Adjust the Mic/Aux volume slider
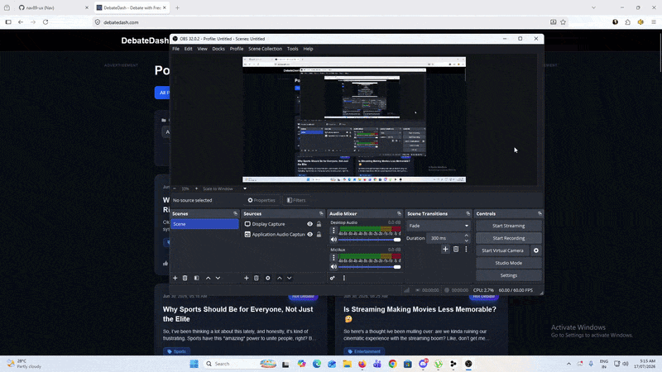 (369, 266)
